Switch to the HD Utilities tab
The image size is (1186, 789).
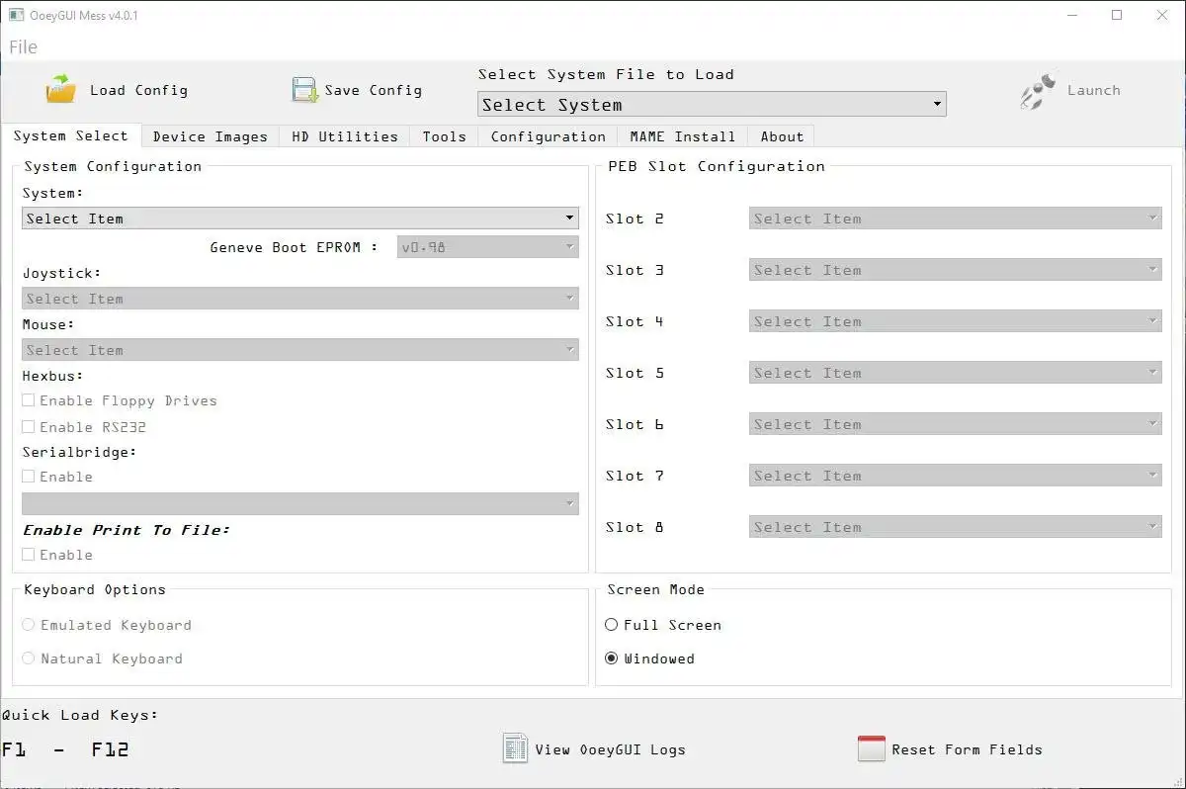(345, 136)
